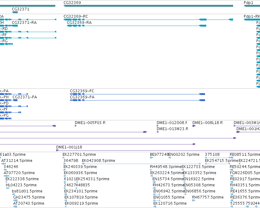Click the 'DME1-001J18' label
The height and width of the screenshot is (208, 260).
[69, 147]
